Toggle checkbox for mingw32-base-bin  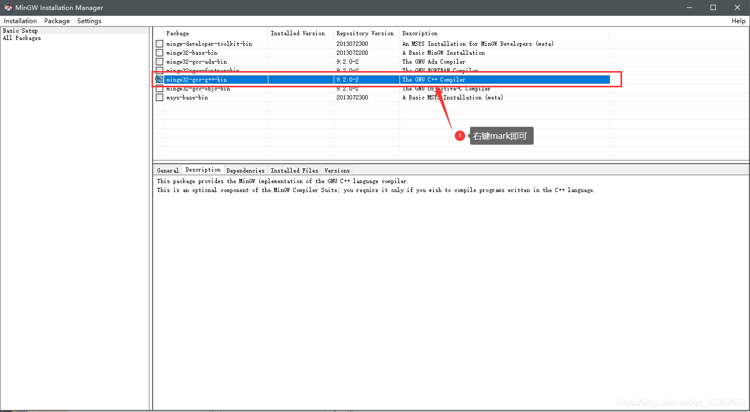coord(159,53)
